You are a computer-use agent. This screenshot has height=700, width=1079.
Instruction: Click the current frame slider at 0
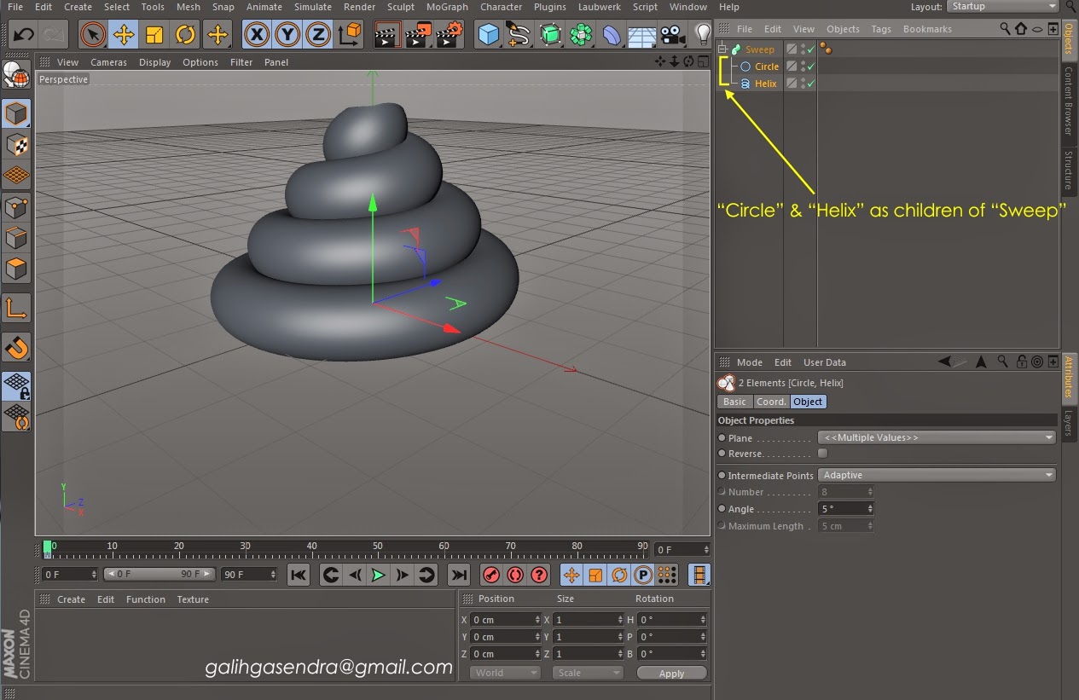coord(48,549)
